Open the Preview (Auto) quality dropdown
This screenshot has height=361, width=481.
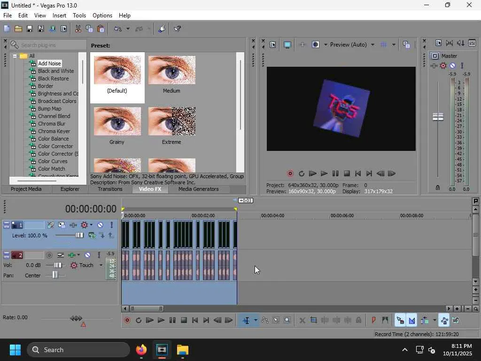point(372,45)
